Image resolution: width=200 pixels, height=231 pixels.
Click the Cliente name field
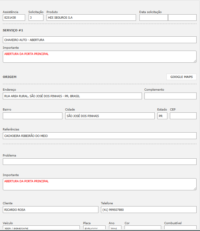[50, 210]
